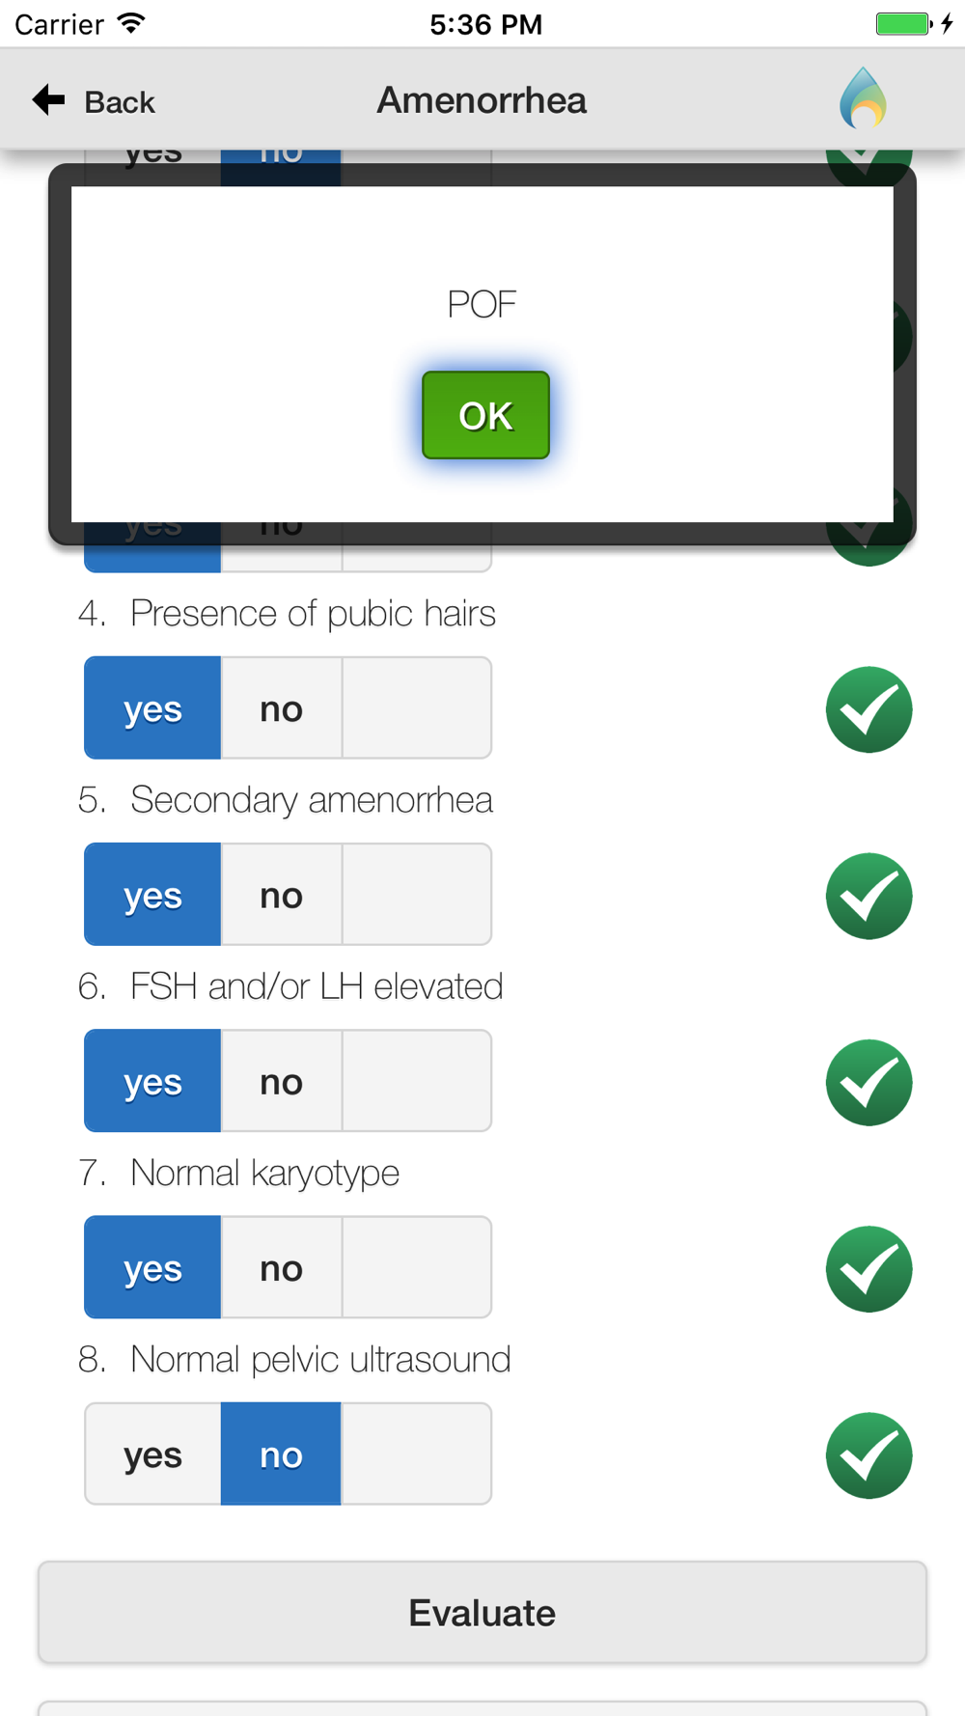
Task: Tap the battery indicator in status bar
Action: [903, 23]
